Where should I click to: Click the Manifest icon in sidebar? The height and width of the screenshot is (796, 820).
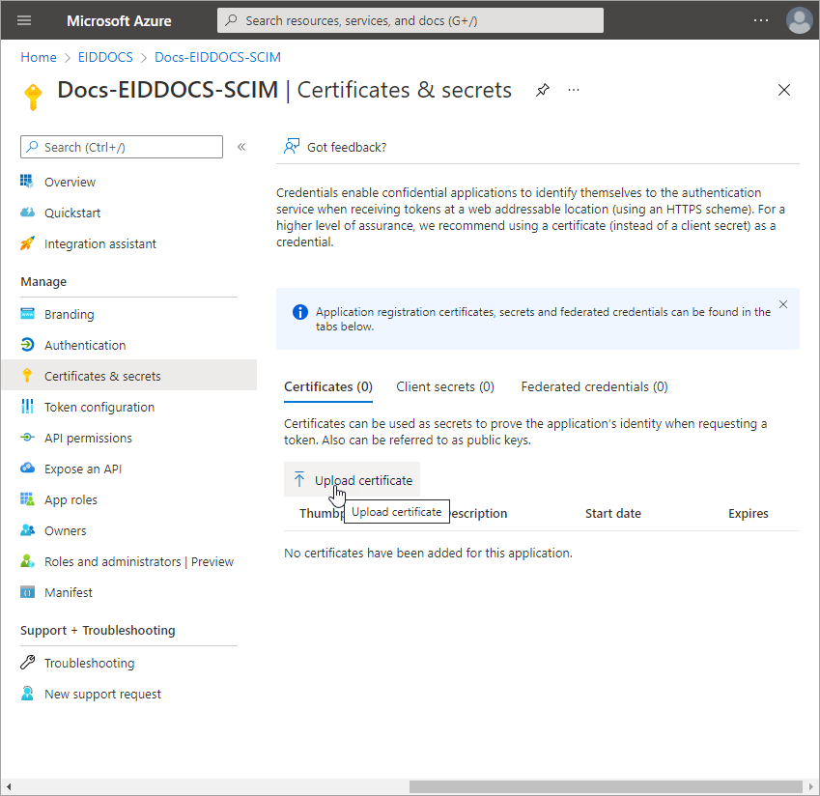pyautogui.click(x=27, y=592)
